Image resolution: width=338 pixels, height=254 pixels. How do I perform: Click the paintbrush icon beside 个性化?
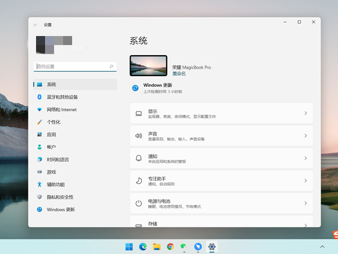(x=39, y=122)
